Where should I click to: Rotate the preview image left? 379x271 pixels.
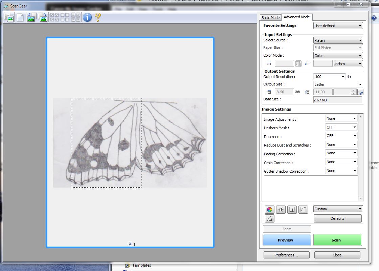[x=31, y=17]
